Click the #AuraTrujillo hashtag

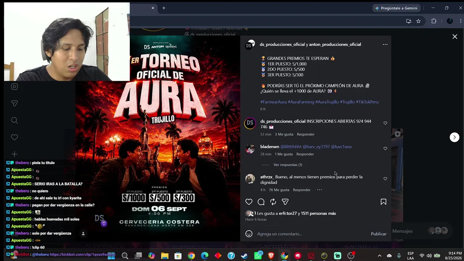tap(327, 102)
